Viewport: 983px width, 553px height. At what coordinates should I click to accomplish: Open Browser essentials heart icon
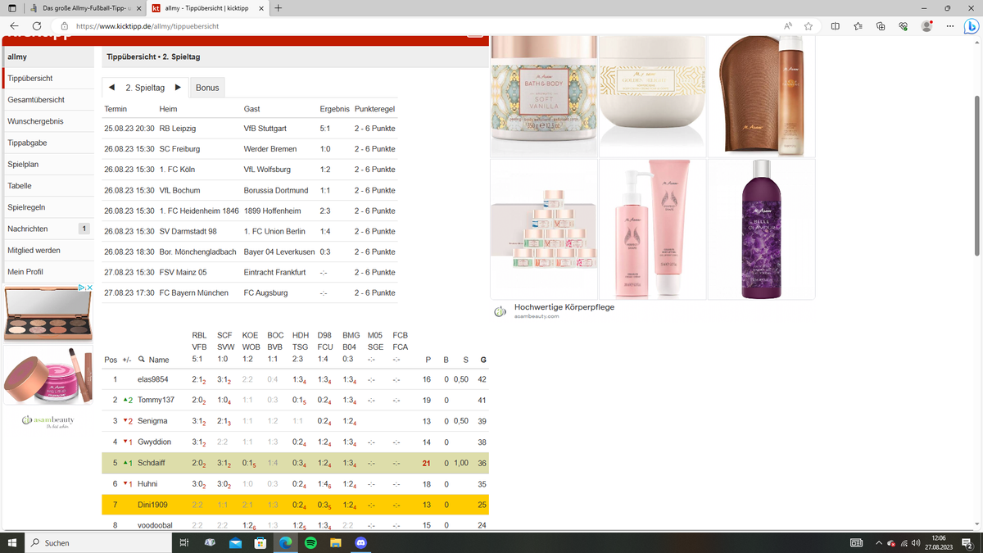(904, 26)
